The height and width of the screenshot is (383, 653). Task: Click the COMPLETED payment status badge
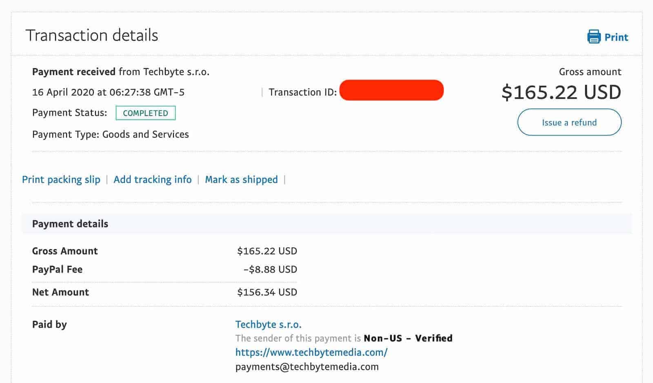pyautogui.click(x=145, y=113)
